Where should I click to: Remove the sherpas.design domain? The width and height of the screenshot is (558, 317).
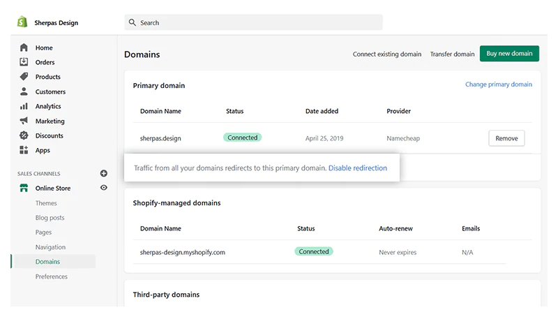(506, 138)
